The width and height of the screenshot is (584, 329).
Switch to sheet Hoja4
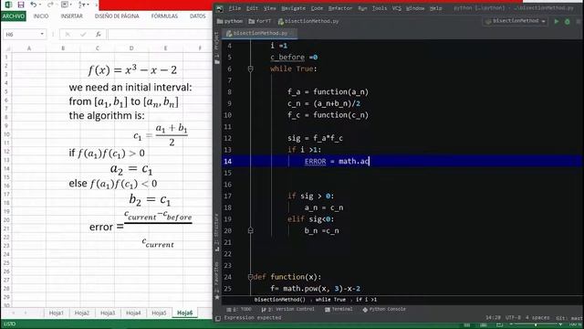tap(133, 313)
